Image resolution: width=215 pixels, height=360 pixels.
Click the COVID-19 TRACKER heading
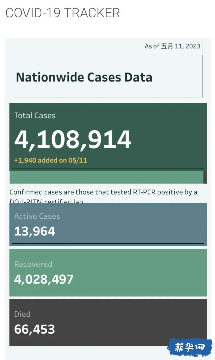[63, 13]
